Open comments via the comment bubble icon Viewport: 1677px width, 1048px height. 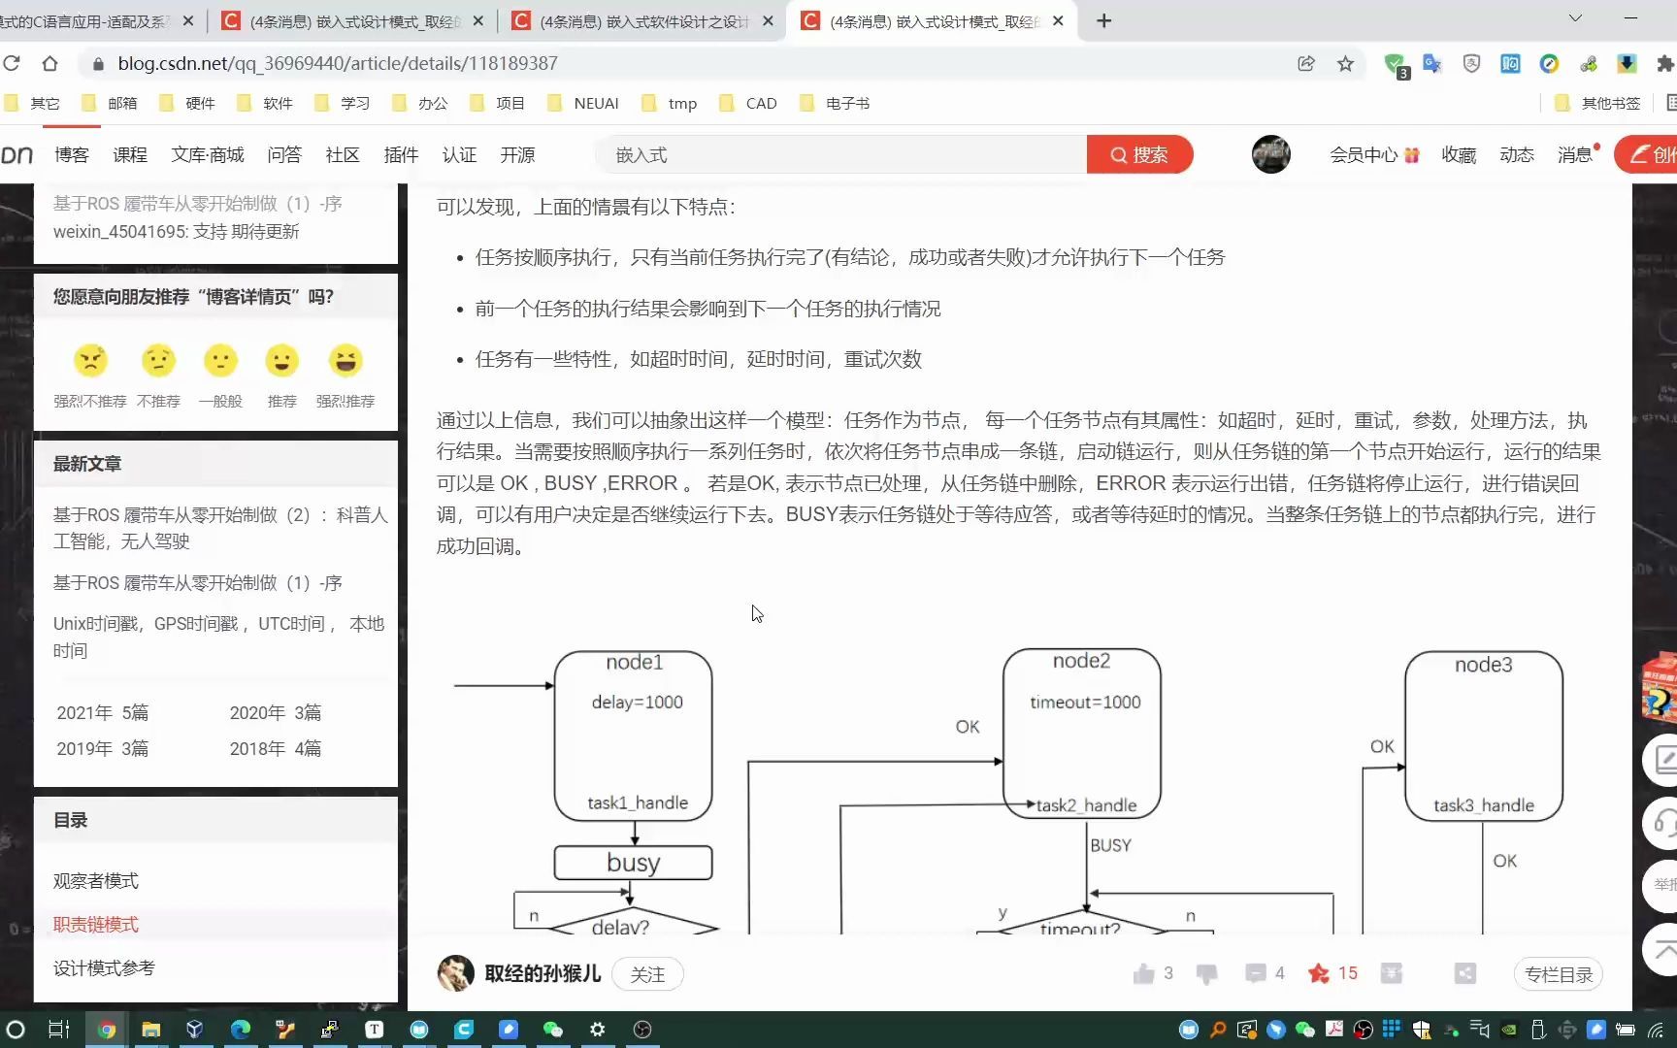[x=1256, y=973]
